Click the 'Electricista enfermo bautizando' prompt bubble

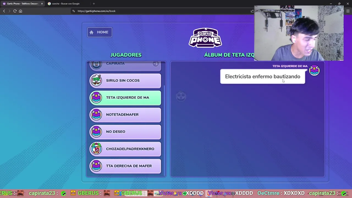coord(263,76)
